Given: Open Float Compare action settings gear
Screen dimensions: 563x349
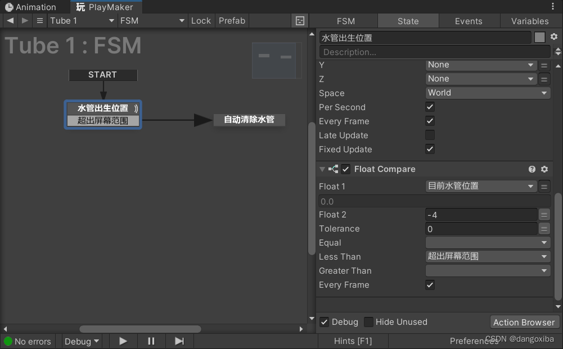Looking at the screenshot, I should 544,169.
